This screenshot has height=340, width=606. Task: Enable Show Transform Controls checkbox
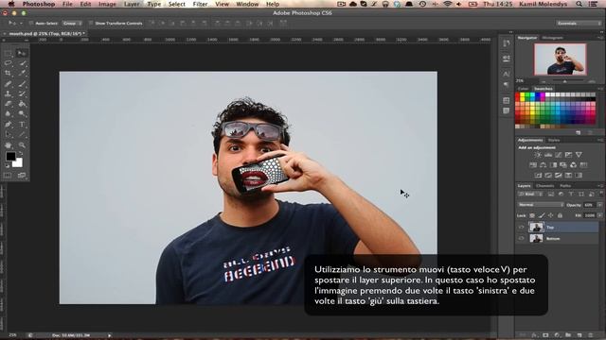point(91,23)
